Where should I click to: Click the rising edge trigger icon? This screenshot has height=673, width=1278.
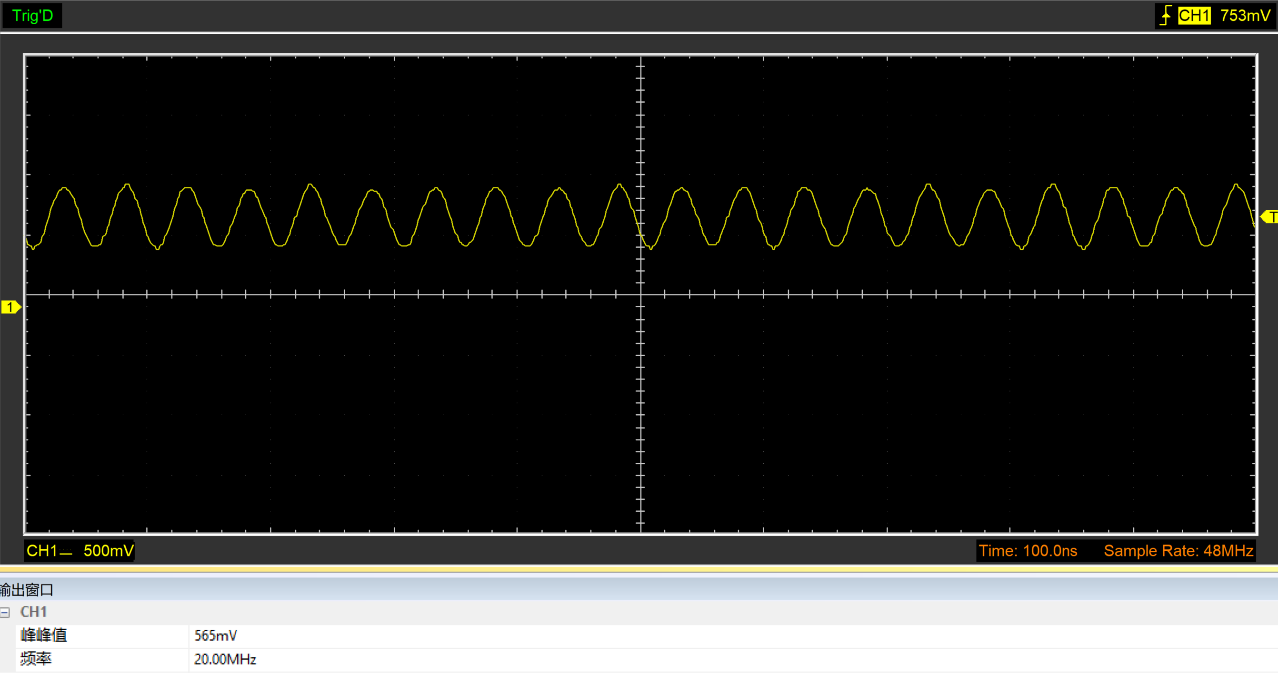point(1166,16)
